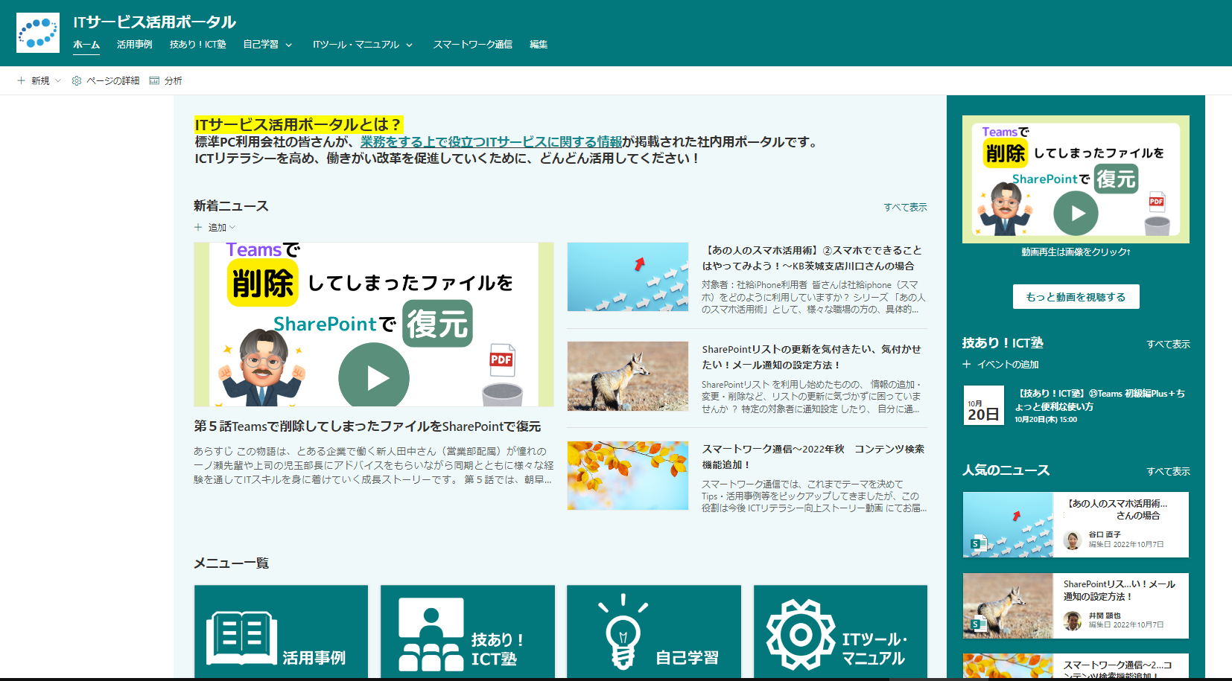1232x681 pixels.
Task: Click the ITツール・マニュアル gear tile
Action: [x=840, y=632]
